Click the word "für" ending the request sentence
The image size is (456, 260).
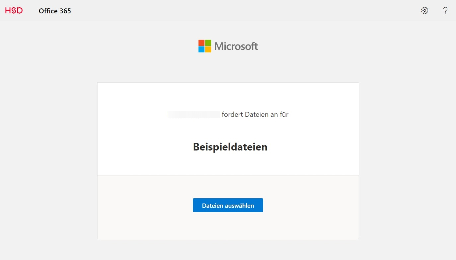pyautogui.click(x=284, y=115)
